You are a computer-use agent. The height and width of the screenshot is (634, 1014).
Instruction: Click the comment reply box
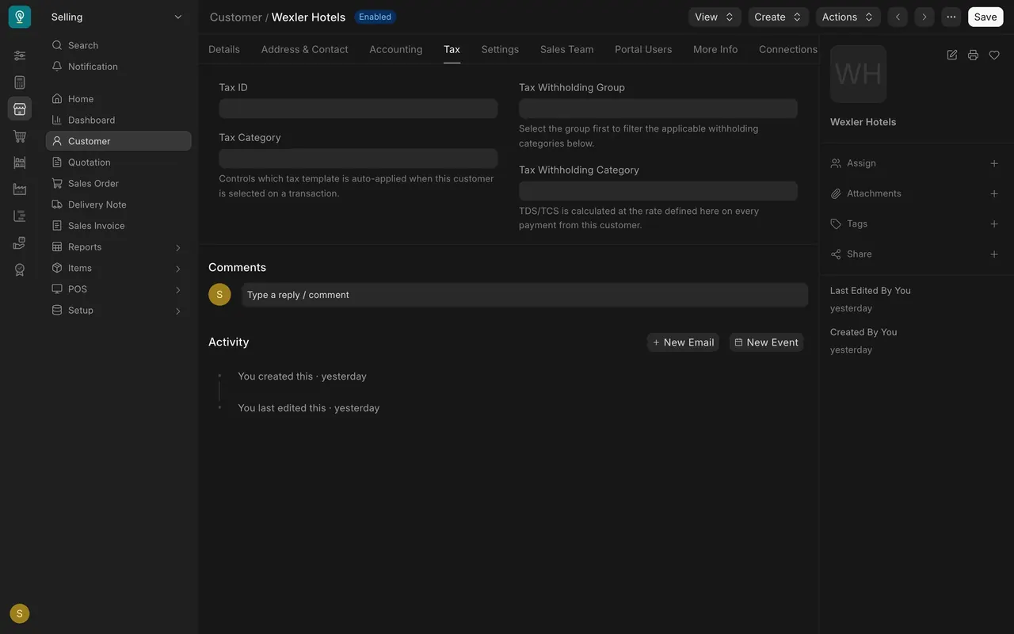[x=524, y=295]
